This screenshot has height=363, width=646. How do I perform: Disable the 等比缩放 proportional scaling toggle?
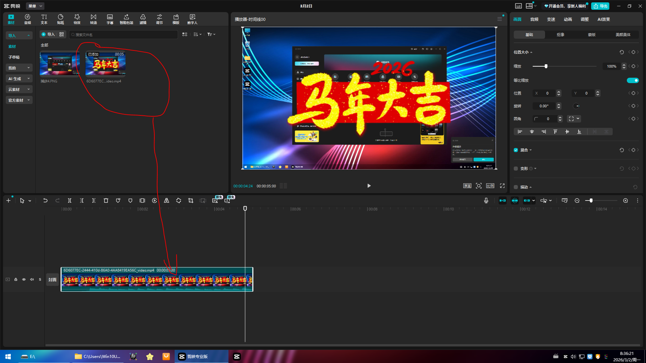(x=633, y=80)
